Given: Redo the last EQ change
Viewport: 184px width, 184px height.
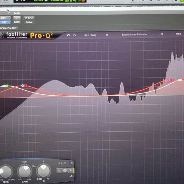Looking at the screenshot, I should coord(75,35).
